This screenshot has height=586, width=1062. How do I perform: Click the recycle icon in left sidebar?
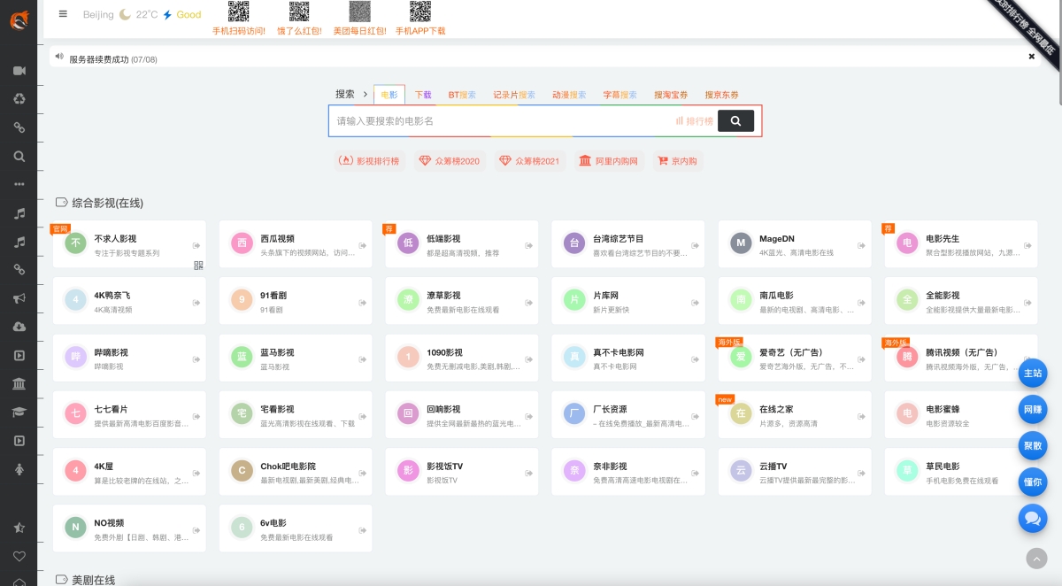[x=19, y=99]
